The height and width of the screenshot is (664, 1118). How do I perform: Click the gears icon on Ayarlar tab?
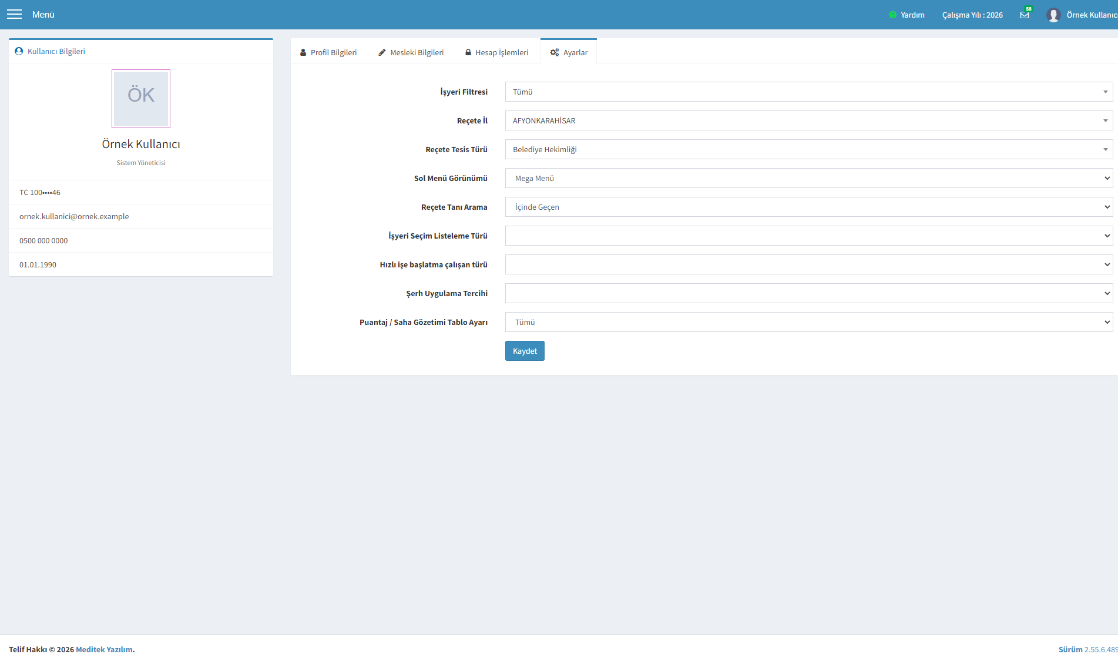(555, 52)
